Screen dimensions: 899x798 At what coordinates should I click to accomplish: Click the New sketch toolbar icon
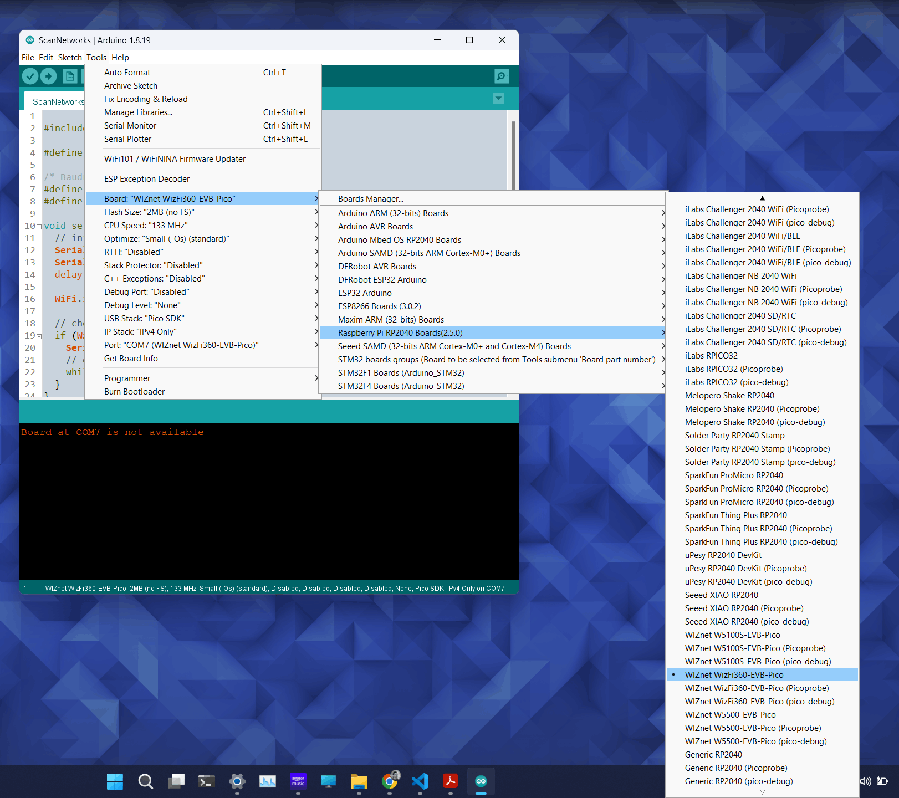point(70,76)
